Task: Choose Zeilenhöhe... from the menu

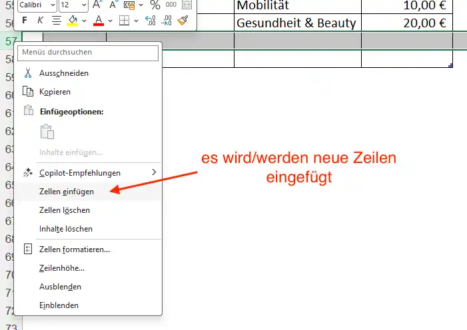Action: (88, 268)
